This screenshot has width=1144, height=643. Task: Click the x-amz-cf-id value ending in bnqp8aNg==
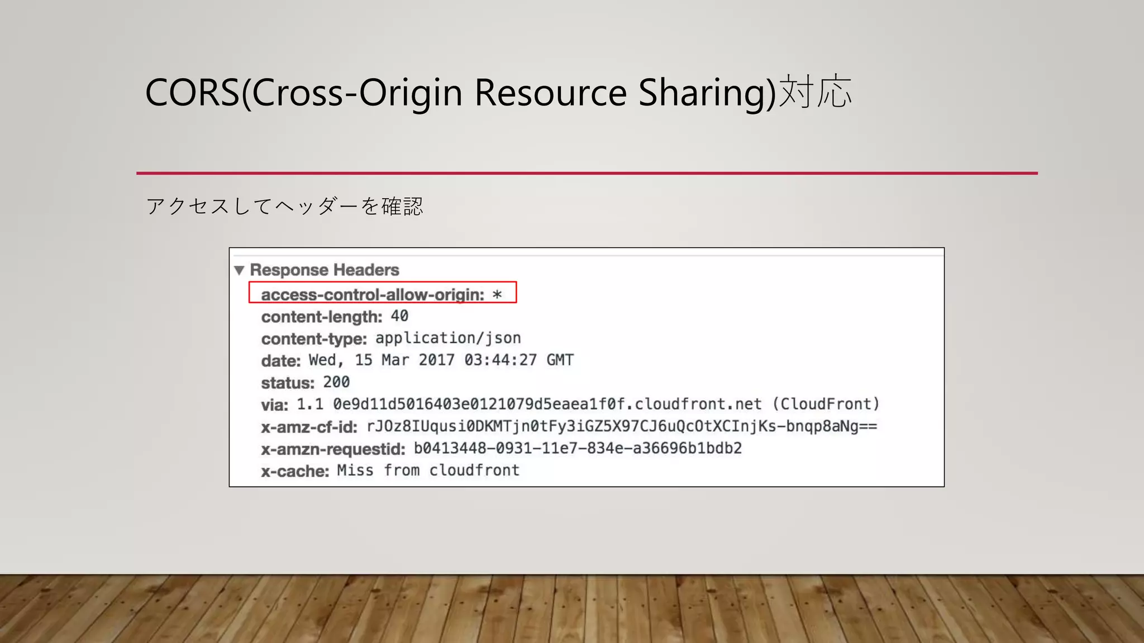pos(622,426)
